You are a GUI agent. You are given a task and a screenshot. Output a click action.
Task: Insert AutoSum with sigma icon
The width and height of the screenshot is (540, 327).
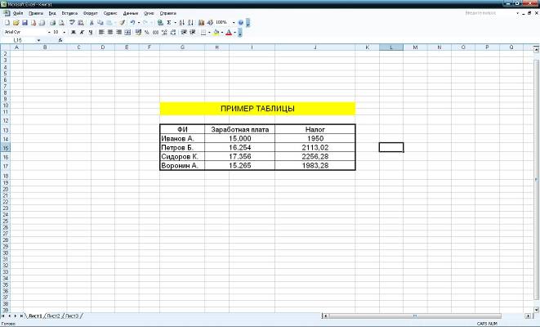tap(169, 23)
